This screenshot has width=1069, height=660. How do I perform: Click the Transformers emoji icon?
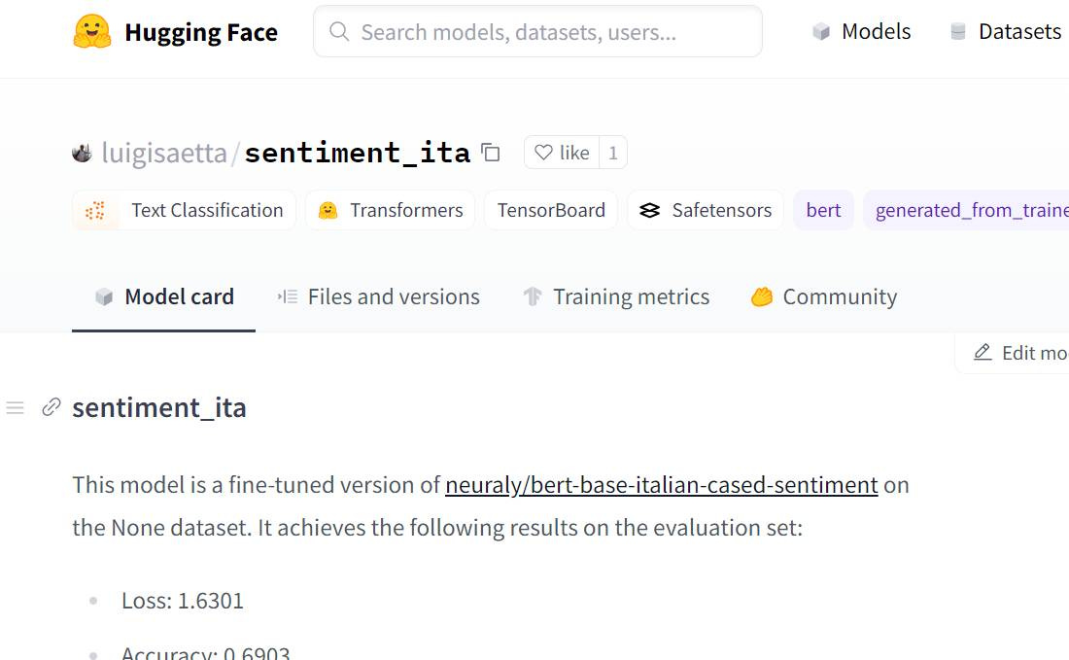[x=328, y=210]
